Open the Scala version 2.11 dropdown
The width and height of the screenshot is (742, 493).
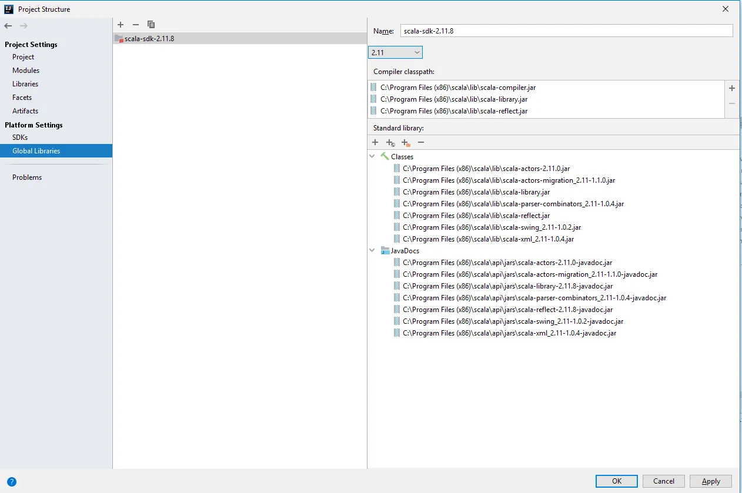(396, 52)
